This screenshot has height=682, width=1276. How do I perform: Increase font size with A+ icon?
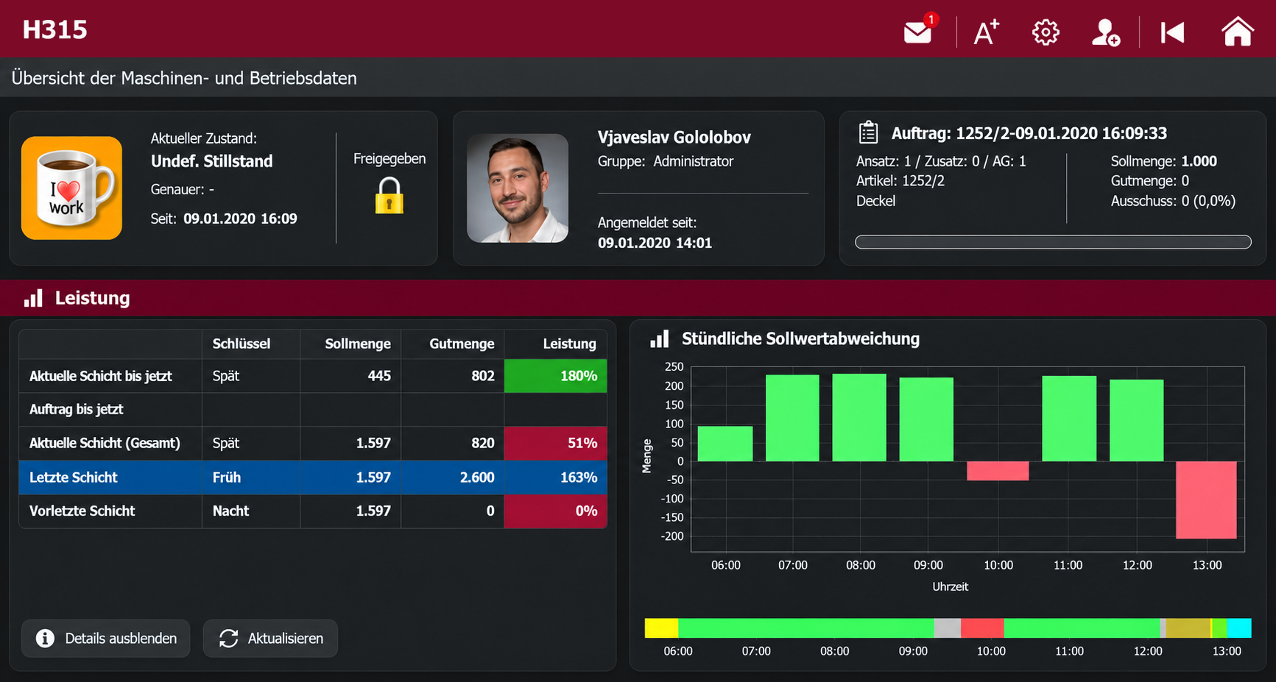(987, 32)
